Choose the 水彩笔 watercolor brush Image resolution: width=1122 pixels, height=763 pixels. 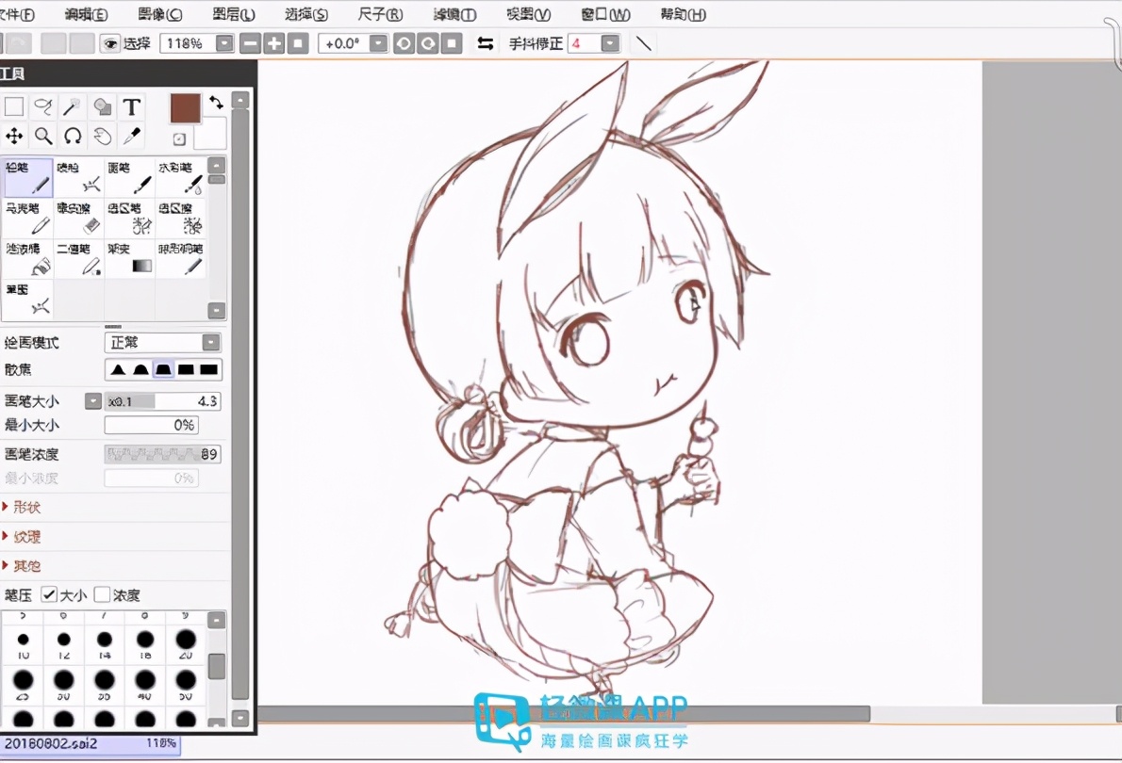click(180, 178)
